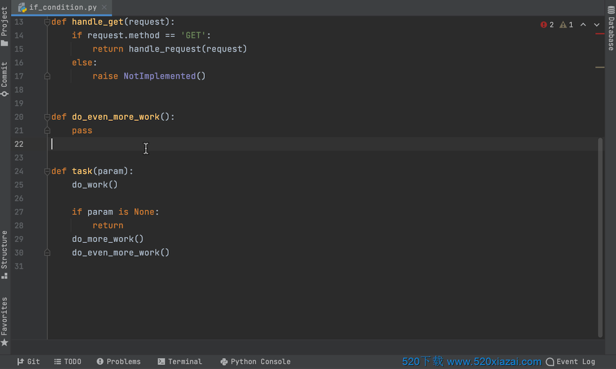This screenshot has height=369, width=616.
Task: Select the if_condition.py tab
Action: [62, 7]
